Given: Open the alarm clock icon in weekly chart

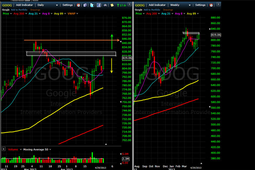Looking at the screenshot, I should 211,5.
